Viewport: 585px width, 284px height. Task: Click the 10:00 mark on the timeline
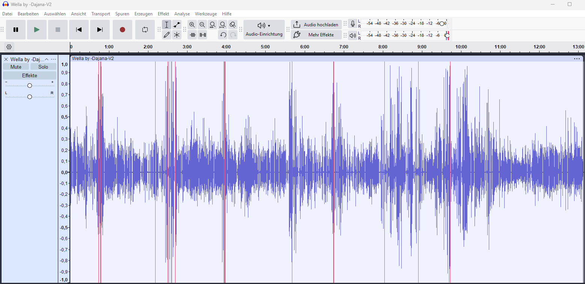tap(461, 47)
